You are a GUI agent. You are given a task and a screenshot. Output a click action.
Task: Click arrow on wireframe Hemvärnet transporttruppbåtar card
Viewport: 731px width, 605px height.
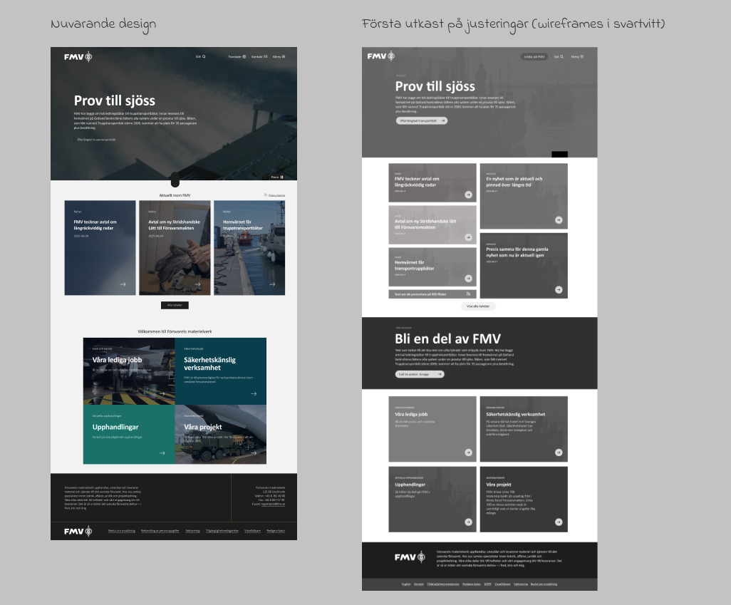click(469, 279)
